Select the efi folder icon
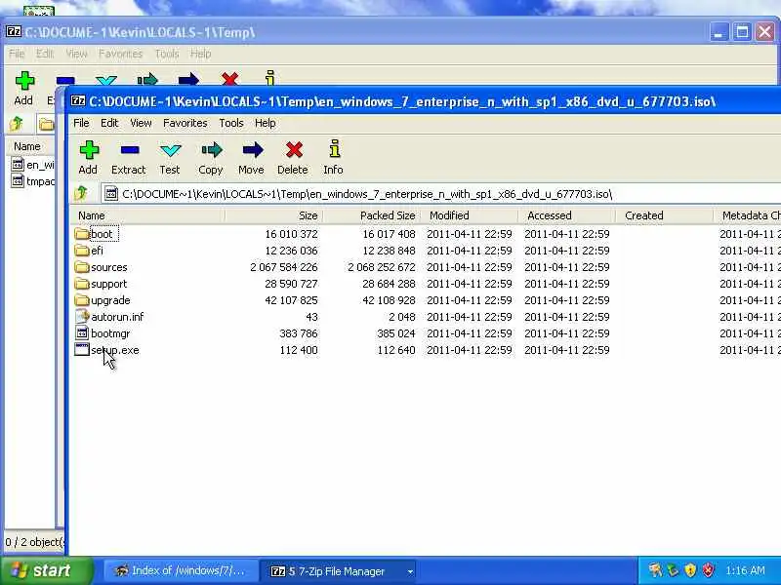This screenshot has width=781, height=585. coord(82,251)
